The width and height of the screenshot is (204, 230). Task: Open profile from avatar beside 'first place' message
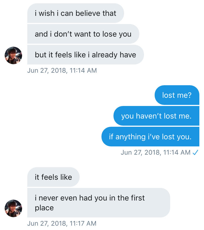[x=13, y=208]
